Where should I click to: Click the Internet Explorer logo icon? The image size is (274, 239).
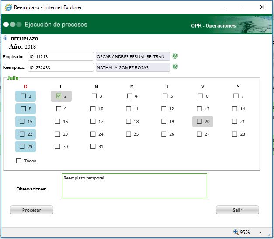[x=8, y=7]
